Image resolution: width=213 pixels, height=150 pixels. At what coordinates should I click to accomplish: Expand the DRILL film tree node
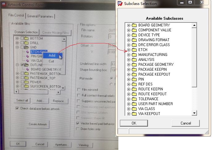click(x=17, y=43)
